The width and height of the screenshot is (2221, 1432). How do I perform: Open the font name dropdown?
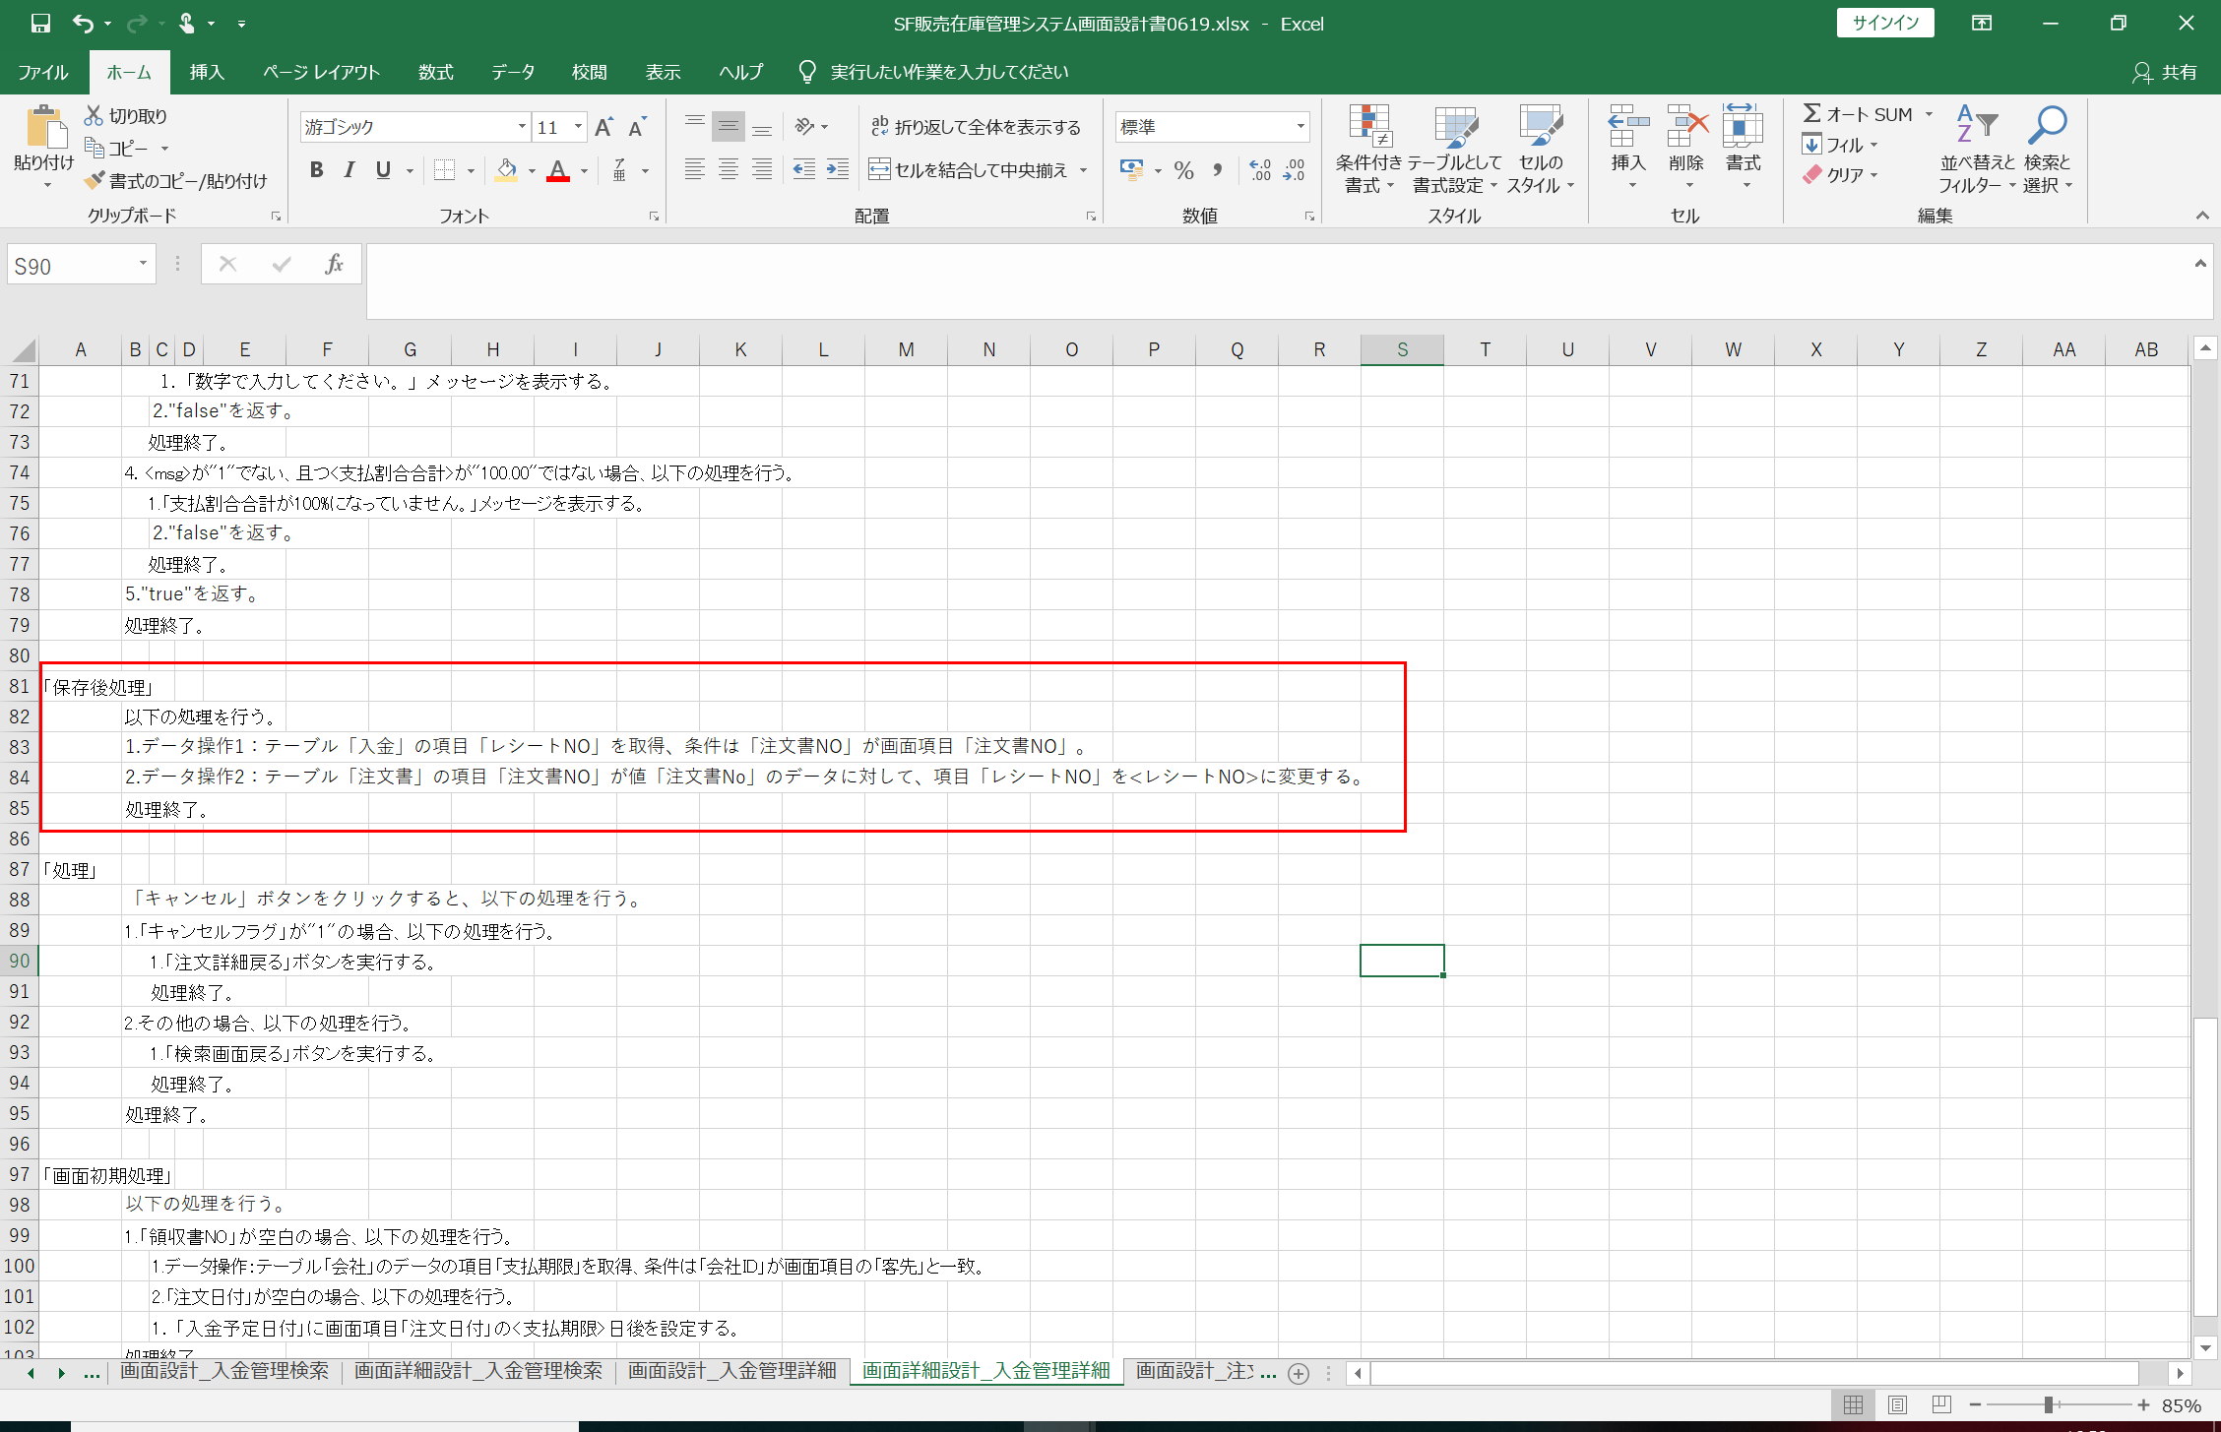(x=522, y=127)
